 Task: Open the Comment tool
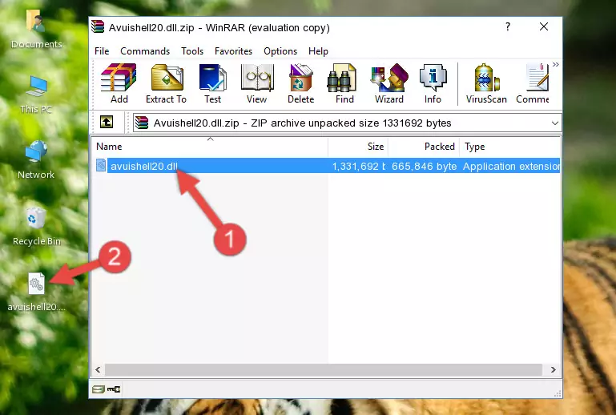[533, 83]
